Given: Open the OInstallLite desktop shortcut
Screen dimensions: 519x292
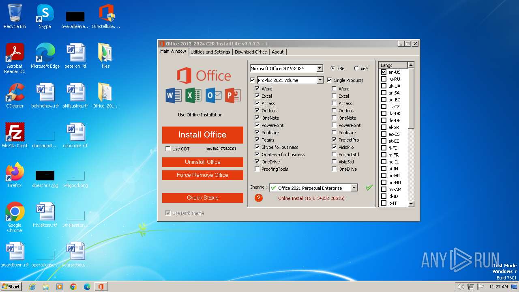Looking at the screenshot, I should point(106,16).
